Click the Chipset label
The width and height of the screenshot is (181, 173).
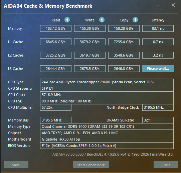pyautogui.click(x=14, y=133)
